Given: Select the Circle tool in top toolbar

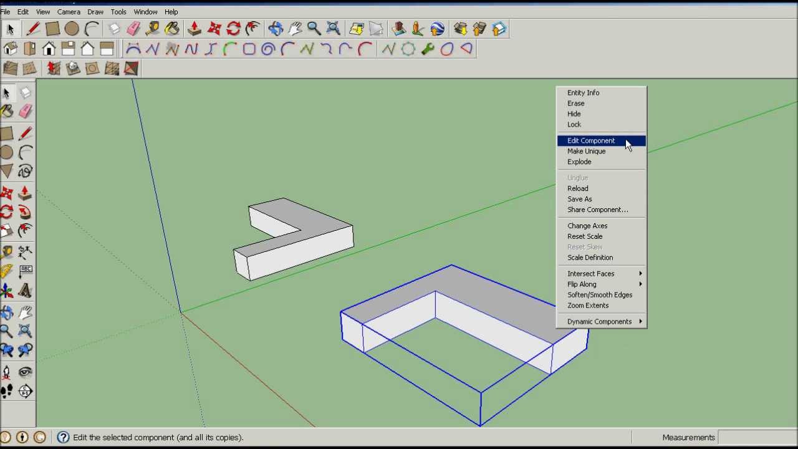Looking at the screenshot, I should 72,29.
